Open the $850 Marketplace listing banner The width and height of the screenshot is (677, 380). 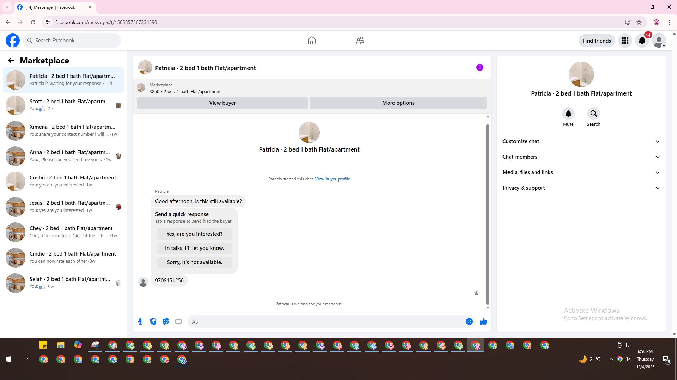312,88
